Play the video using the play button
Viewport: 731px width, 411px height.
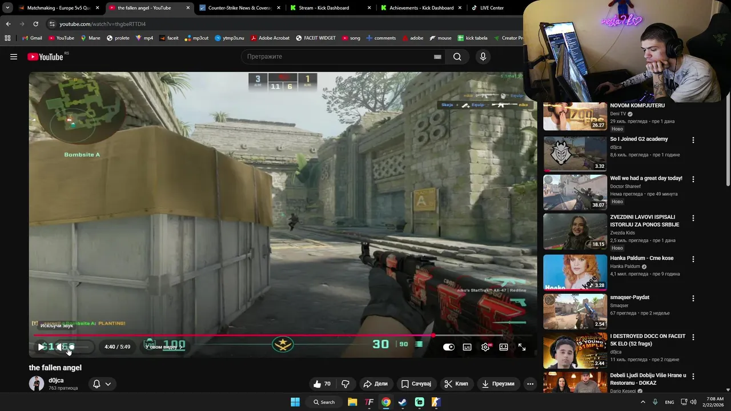tap(41, 346)
